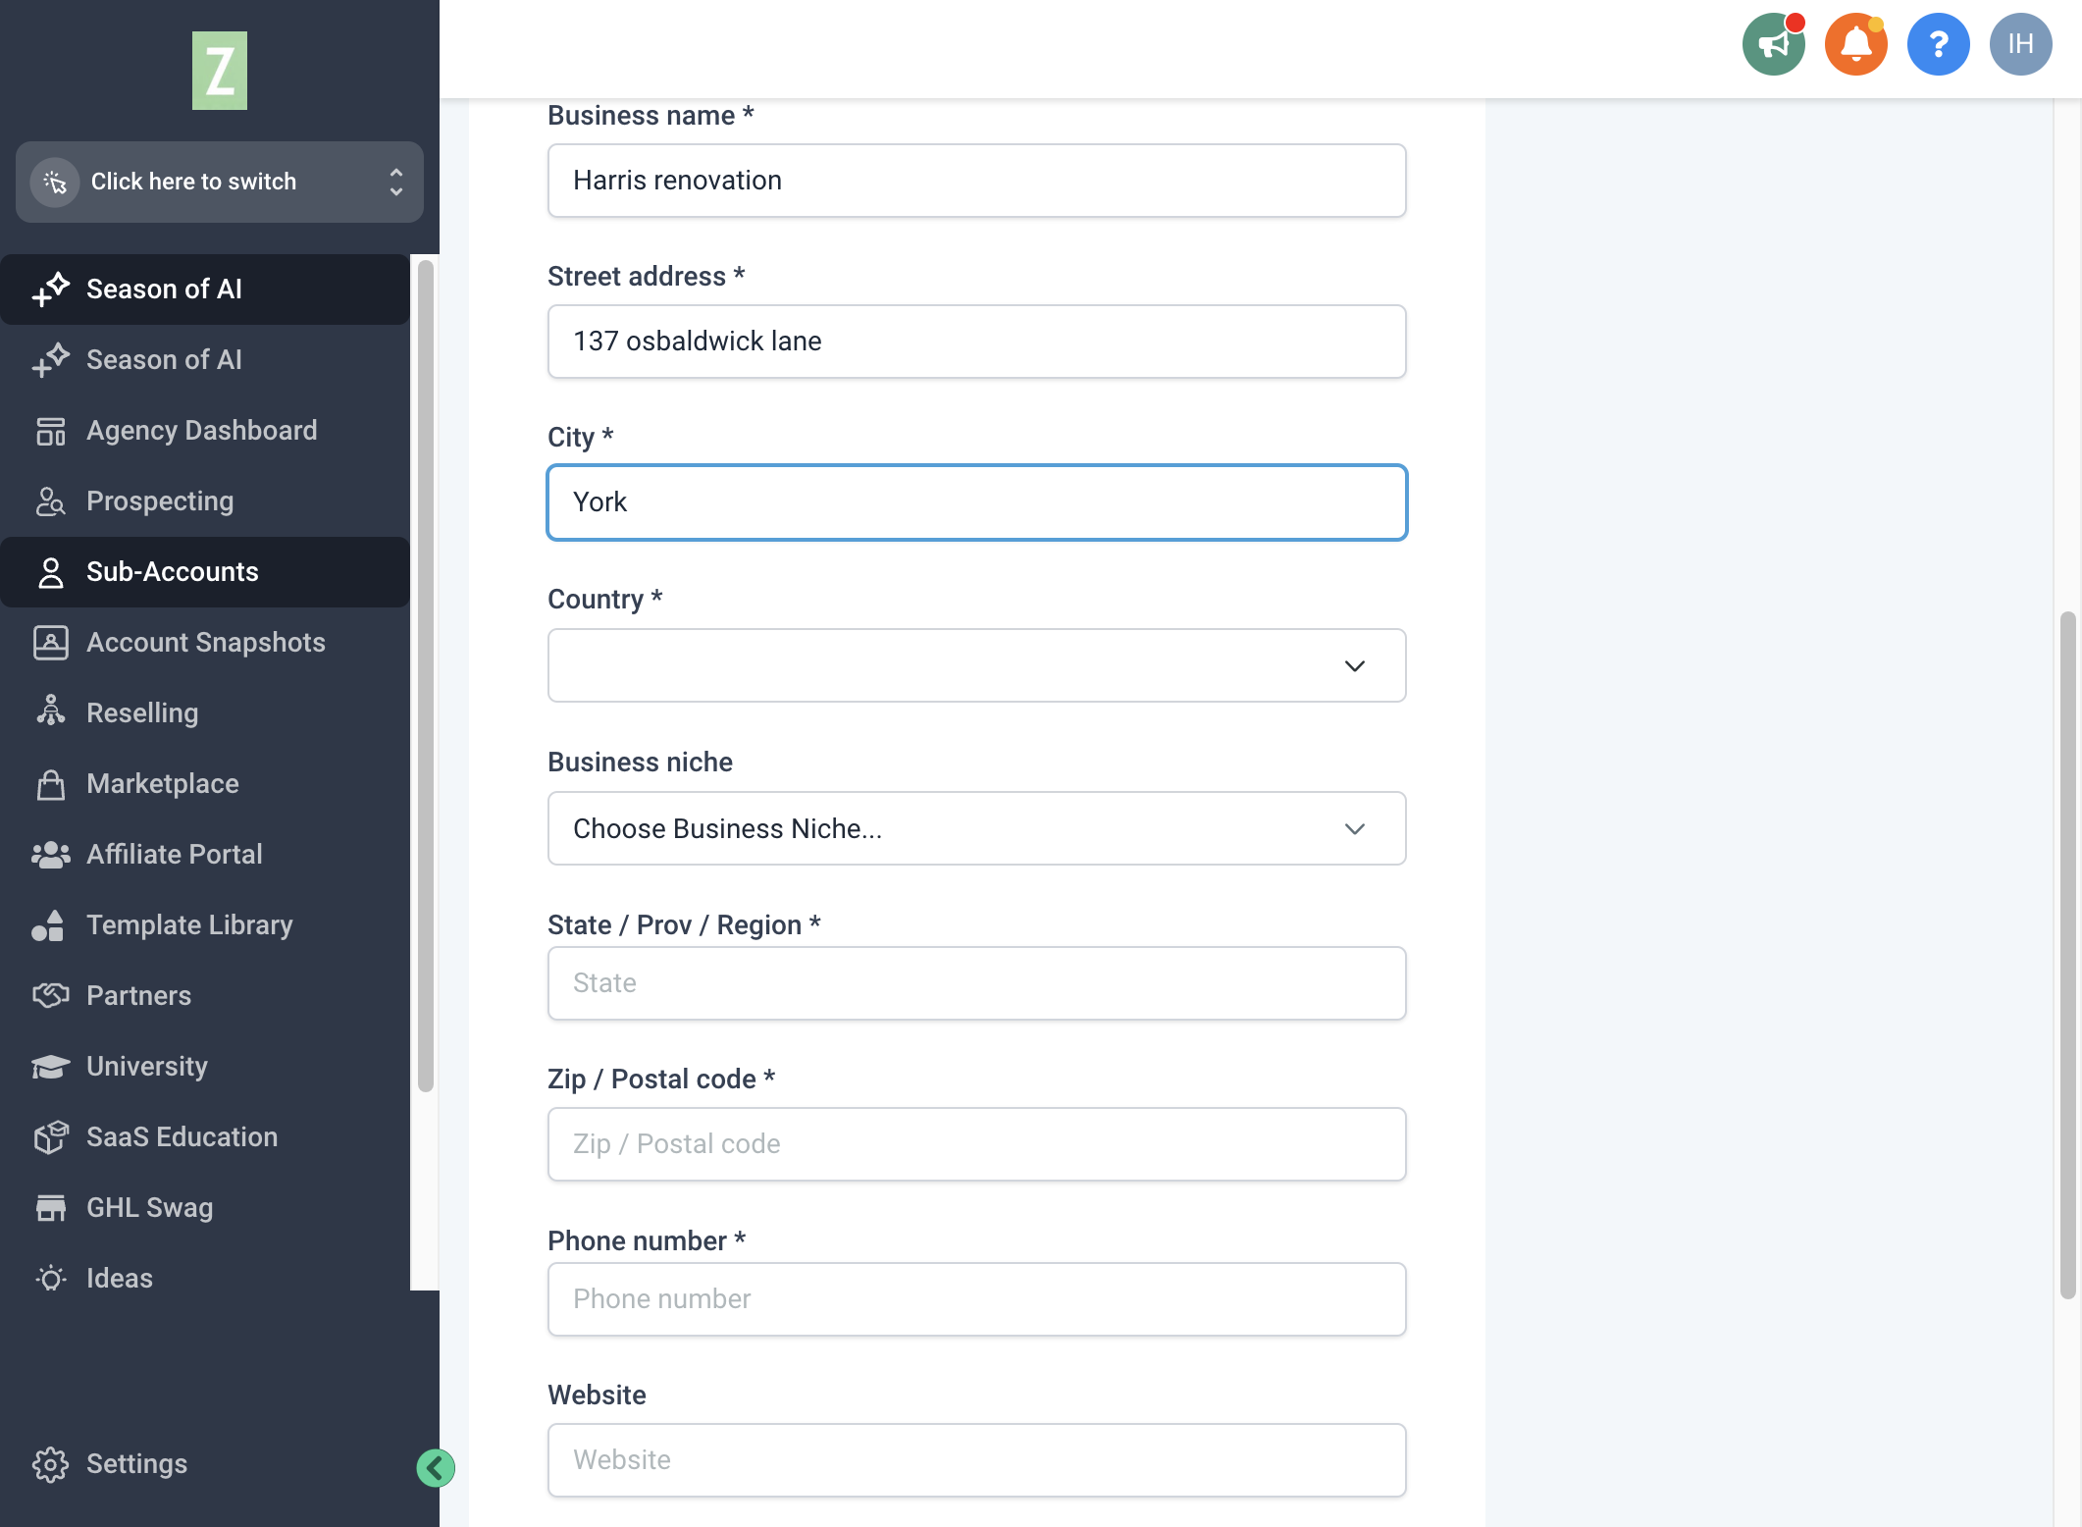Click the University graduation cap icon
The image size is (2082, 1527).
(x=50, y=1067)
